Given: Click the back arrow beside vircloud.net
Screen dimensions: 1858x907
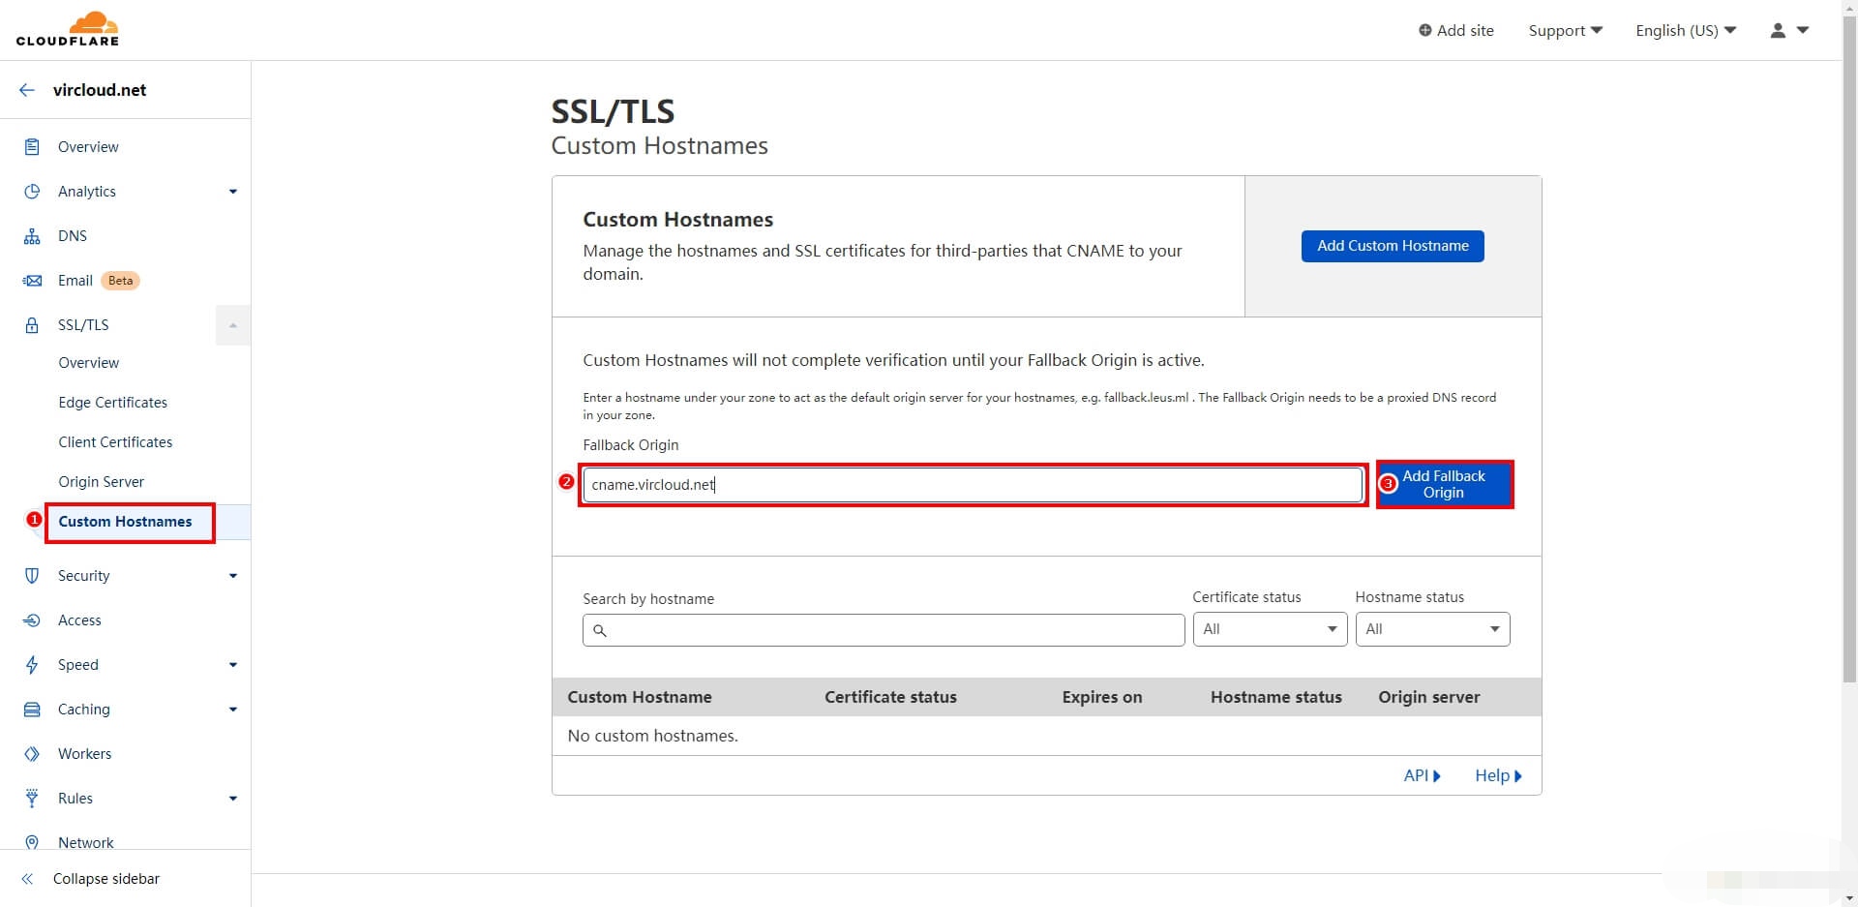Looking at the screenshot, I should pos(27,90).
